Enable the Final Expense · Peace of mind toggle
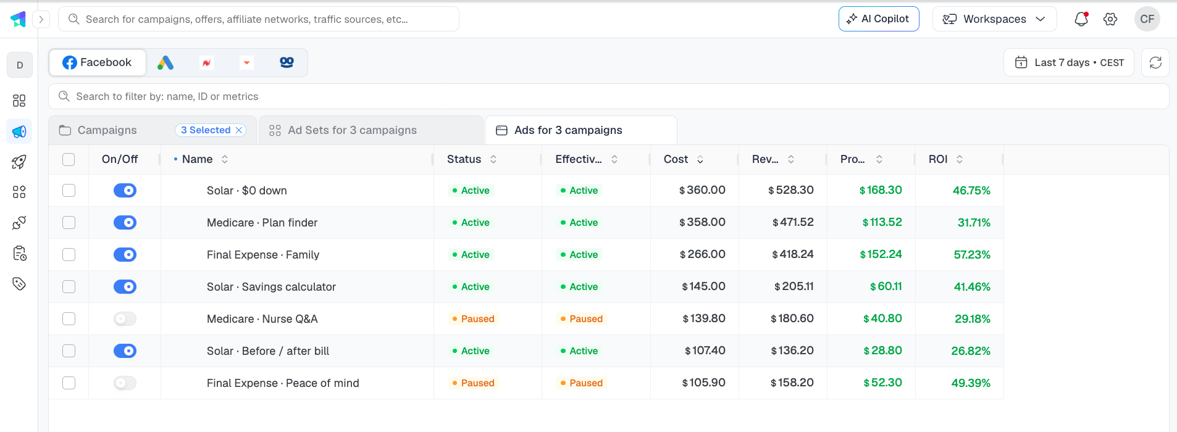 click(x=125, y=383)
